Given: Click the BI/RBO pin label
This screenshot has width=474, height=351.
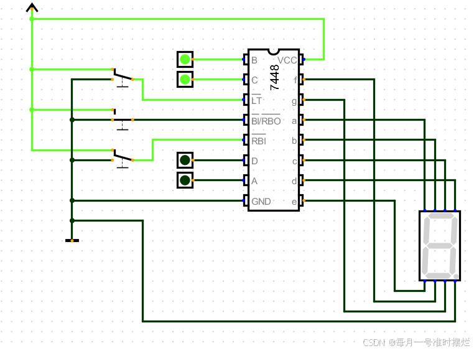Looking at the screenshot, I should click(x=266, y=120).
